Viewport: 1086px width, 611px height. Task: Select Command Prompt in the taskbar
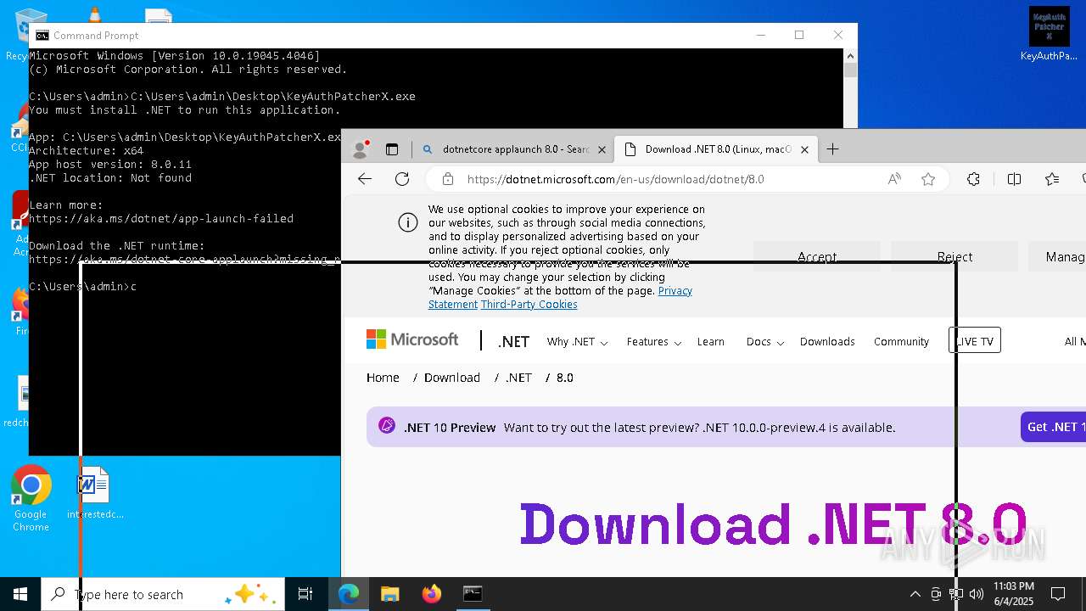tap(473, 594)
